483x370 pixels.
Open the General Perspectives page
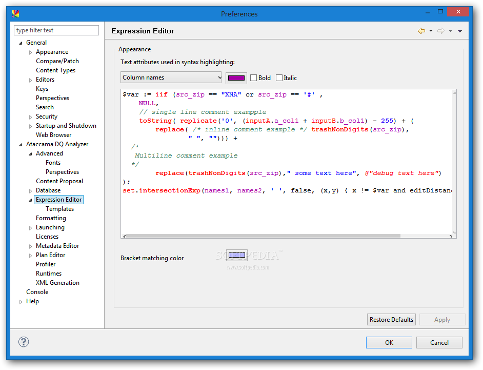52,98
